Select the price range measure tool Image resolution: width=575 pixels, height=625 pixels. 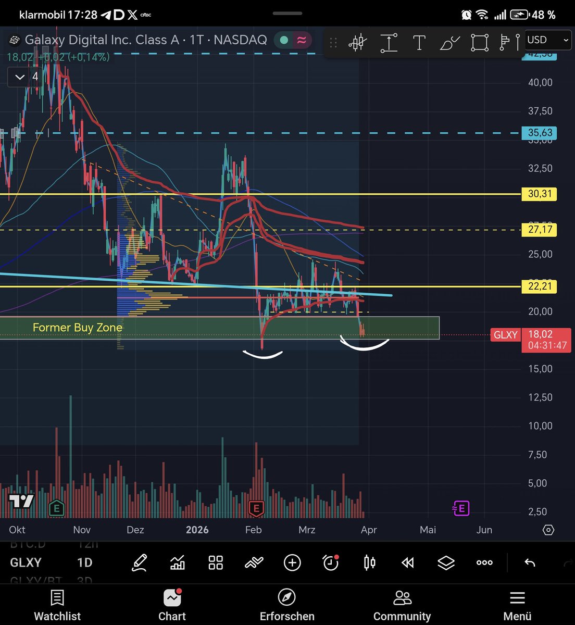coord(389,42)
